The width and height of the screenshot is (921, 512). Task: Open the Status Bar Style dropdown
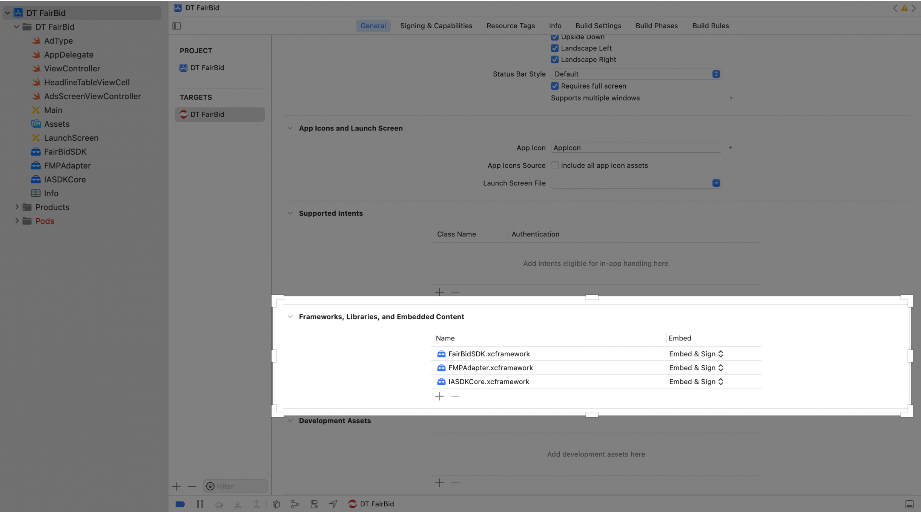pos(715,74)
